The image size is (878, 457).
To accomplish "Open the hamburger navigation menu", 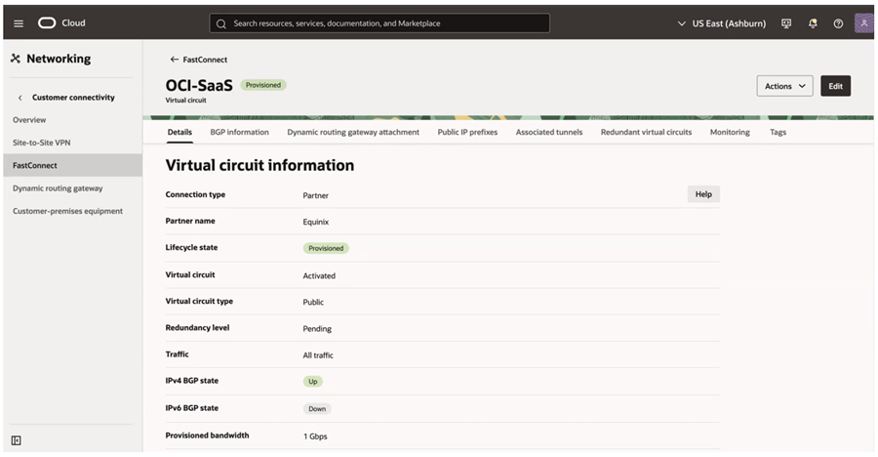I will pos(19,23).
